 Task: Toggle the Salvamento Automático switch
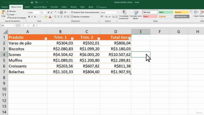coord(25,2)
